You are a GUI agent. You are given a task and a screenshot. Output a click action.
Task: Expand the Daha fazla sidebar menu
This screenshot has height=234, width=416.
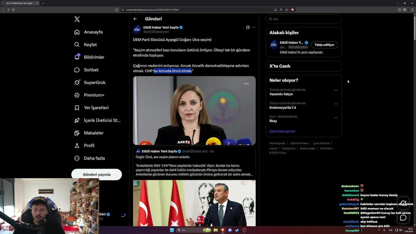pyautogui.click(x=89, y=158)
